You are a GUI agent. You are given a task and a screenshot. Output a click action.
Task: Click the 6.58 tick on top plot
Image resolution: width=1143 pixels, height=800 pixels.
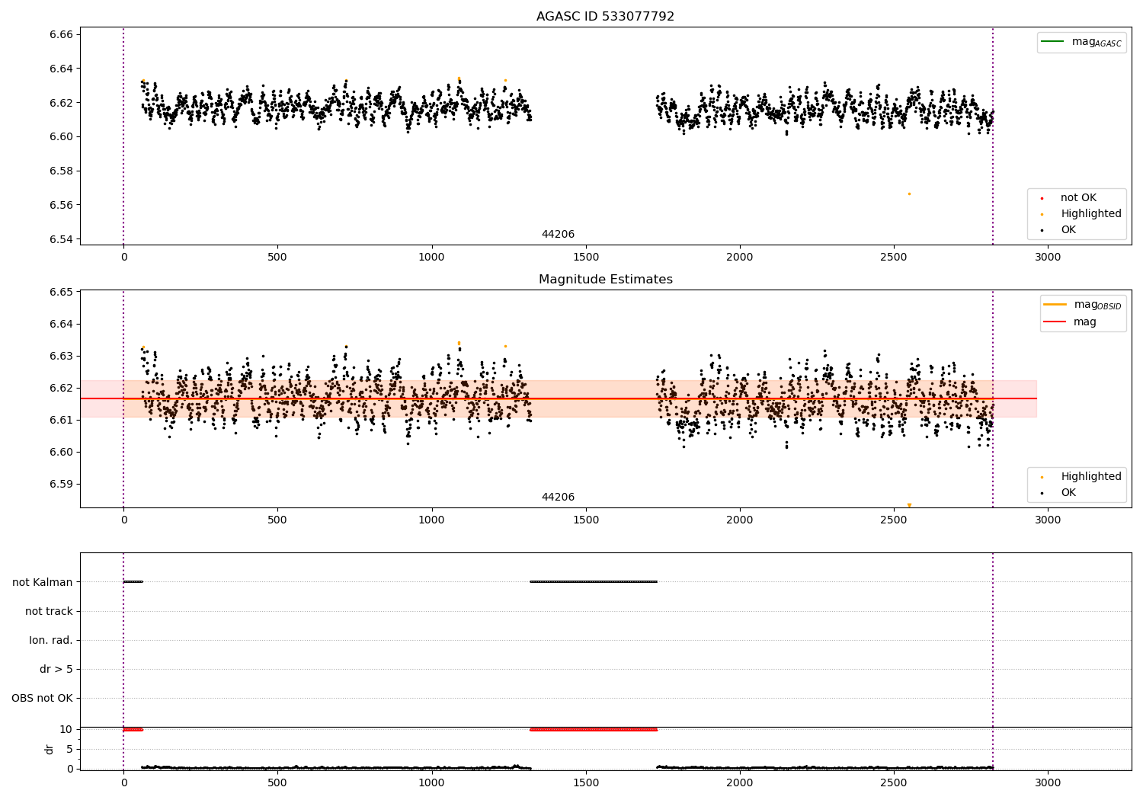62,171
